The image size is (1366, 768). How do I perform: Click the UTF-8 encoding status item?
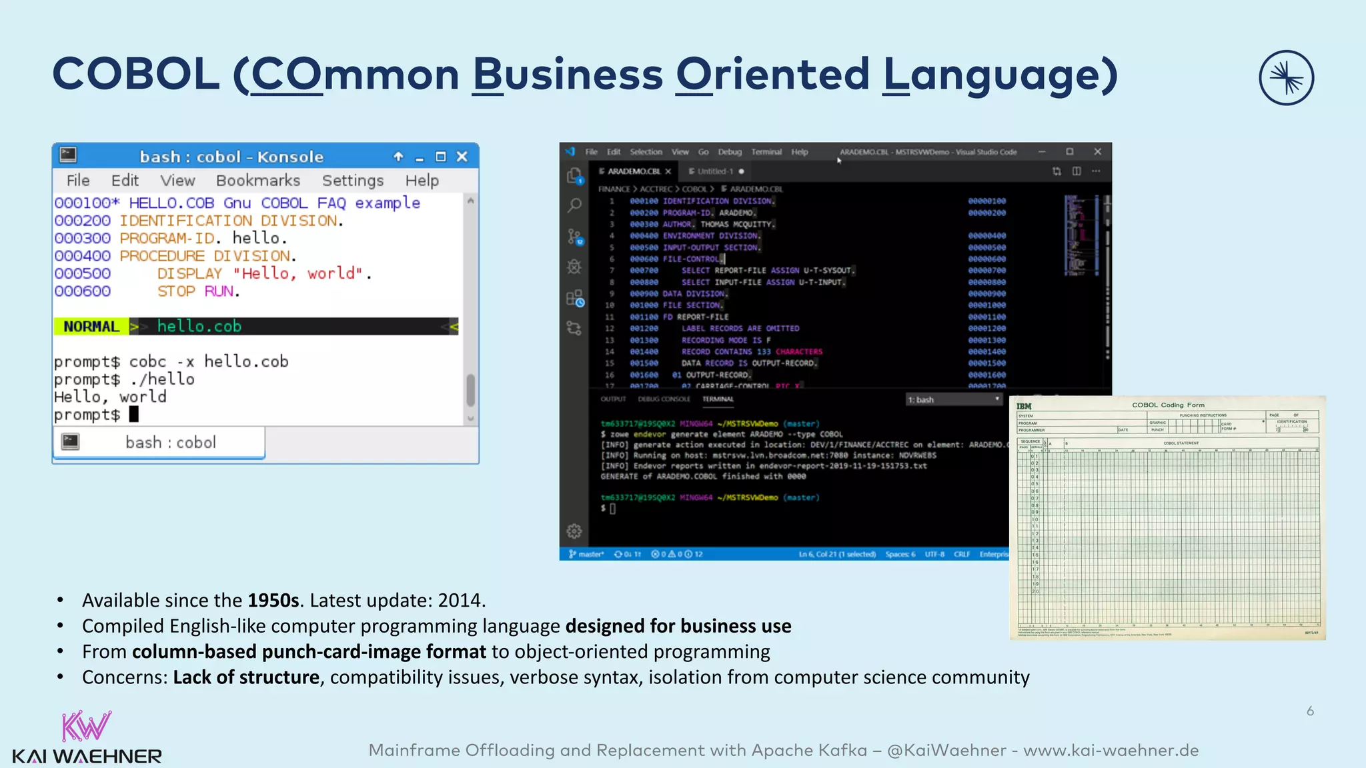pyautogui.click(x=934, y=554)
